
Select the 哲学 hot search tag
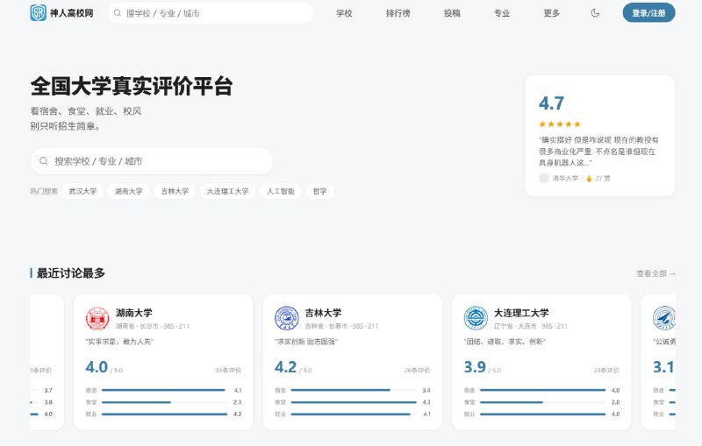[319, 191]
